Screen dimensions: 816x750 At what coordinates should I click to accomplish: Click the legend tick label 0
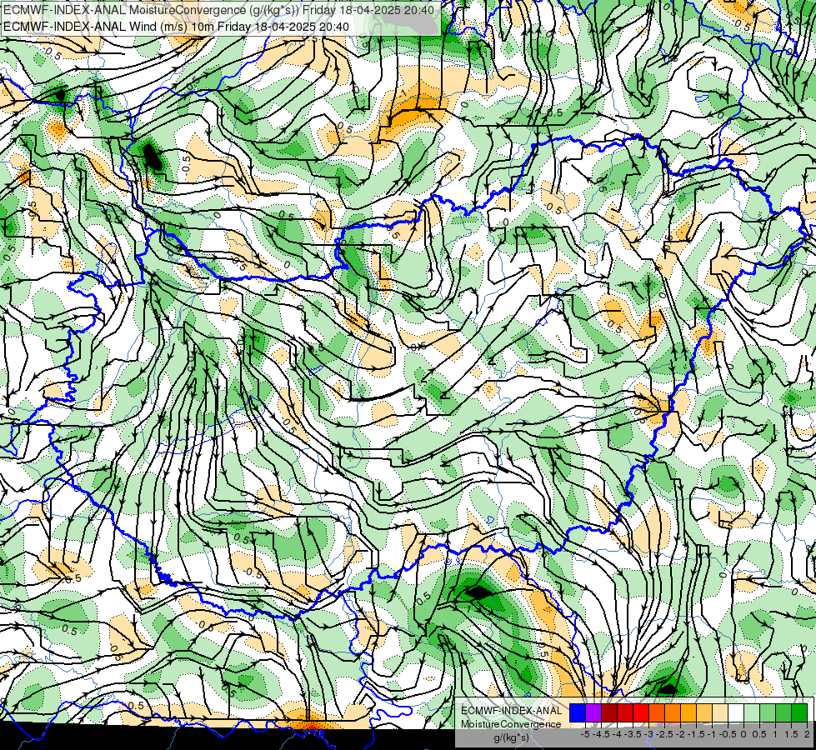tap(743, 734)
